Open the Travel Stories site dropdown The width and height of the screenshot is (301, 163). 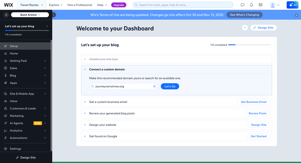coord(32,5)
